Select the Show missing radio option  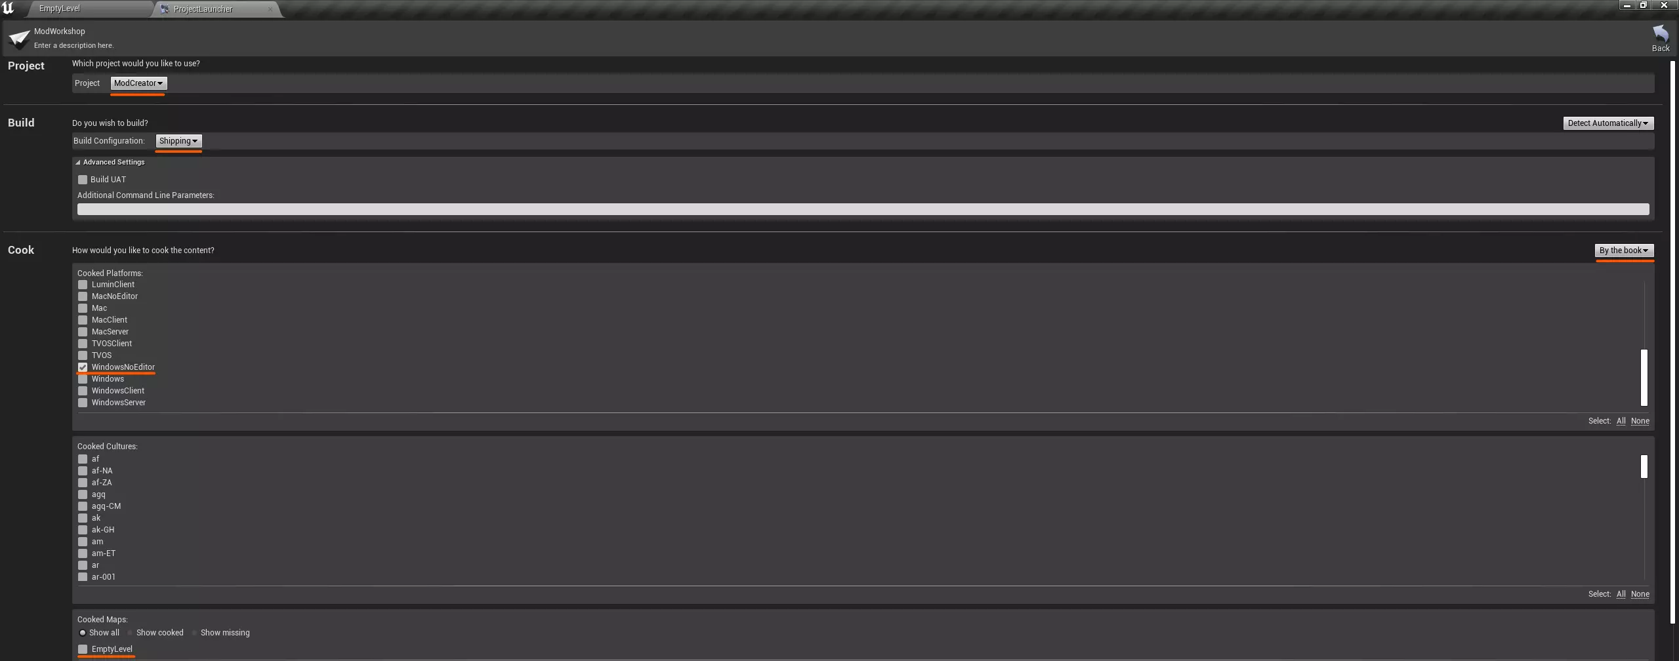[194, 633]
